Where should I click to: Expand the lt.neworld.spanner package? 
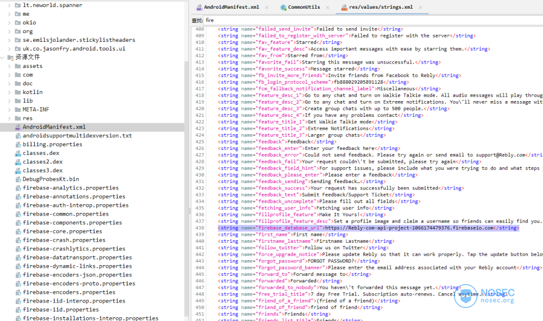(9, 5)
